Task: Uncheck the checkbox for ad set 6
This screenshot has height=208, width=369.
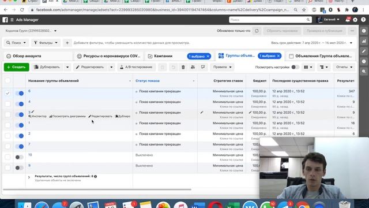Action: (7, 94)
